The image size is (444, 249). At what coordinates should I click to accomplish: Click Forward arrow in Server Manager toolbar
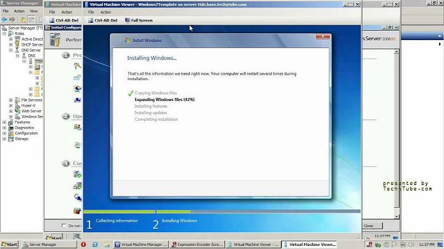tap(12, 20)
